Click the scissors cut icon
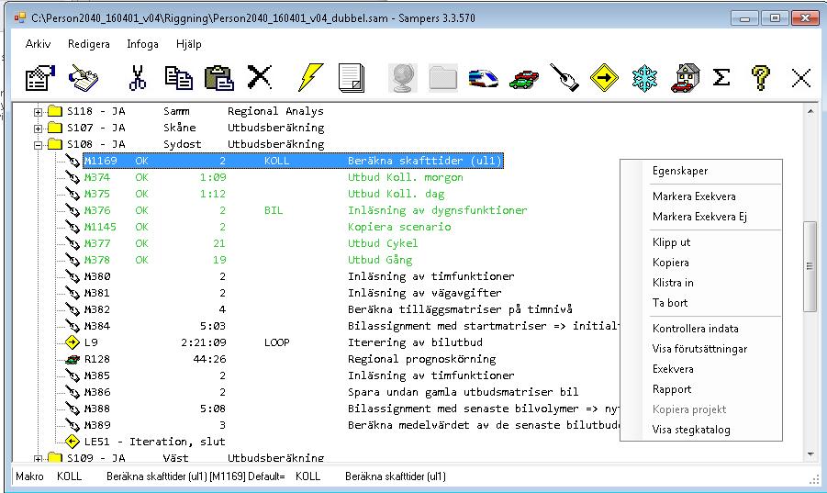The height and width of the screenshot is (493, 827). 137,78
